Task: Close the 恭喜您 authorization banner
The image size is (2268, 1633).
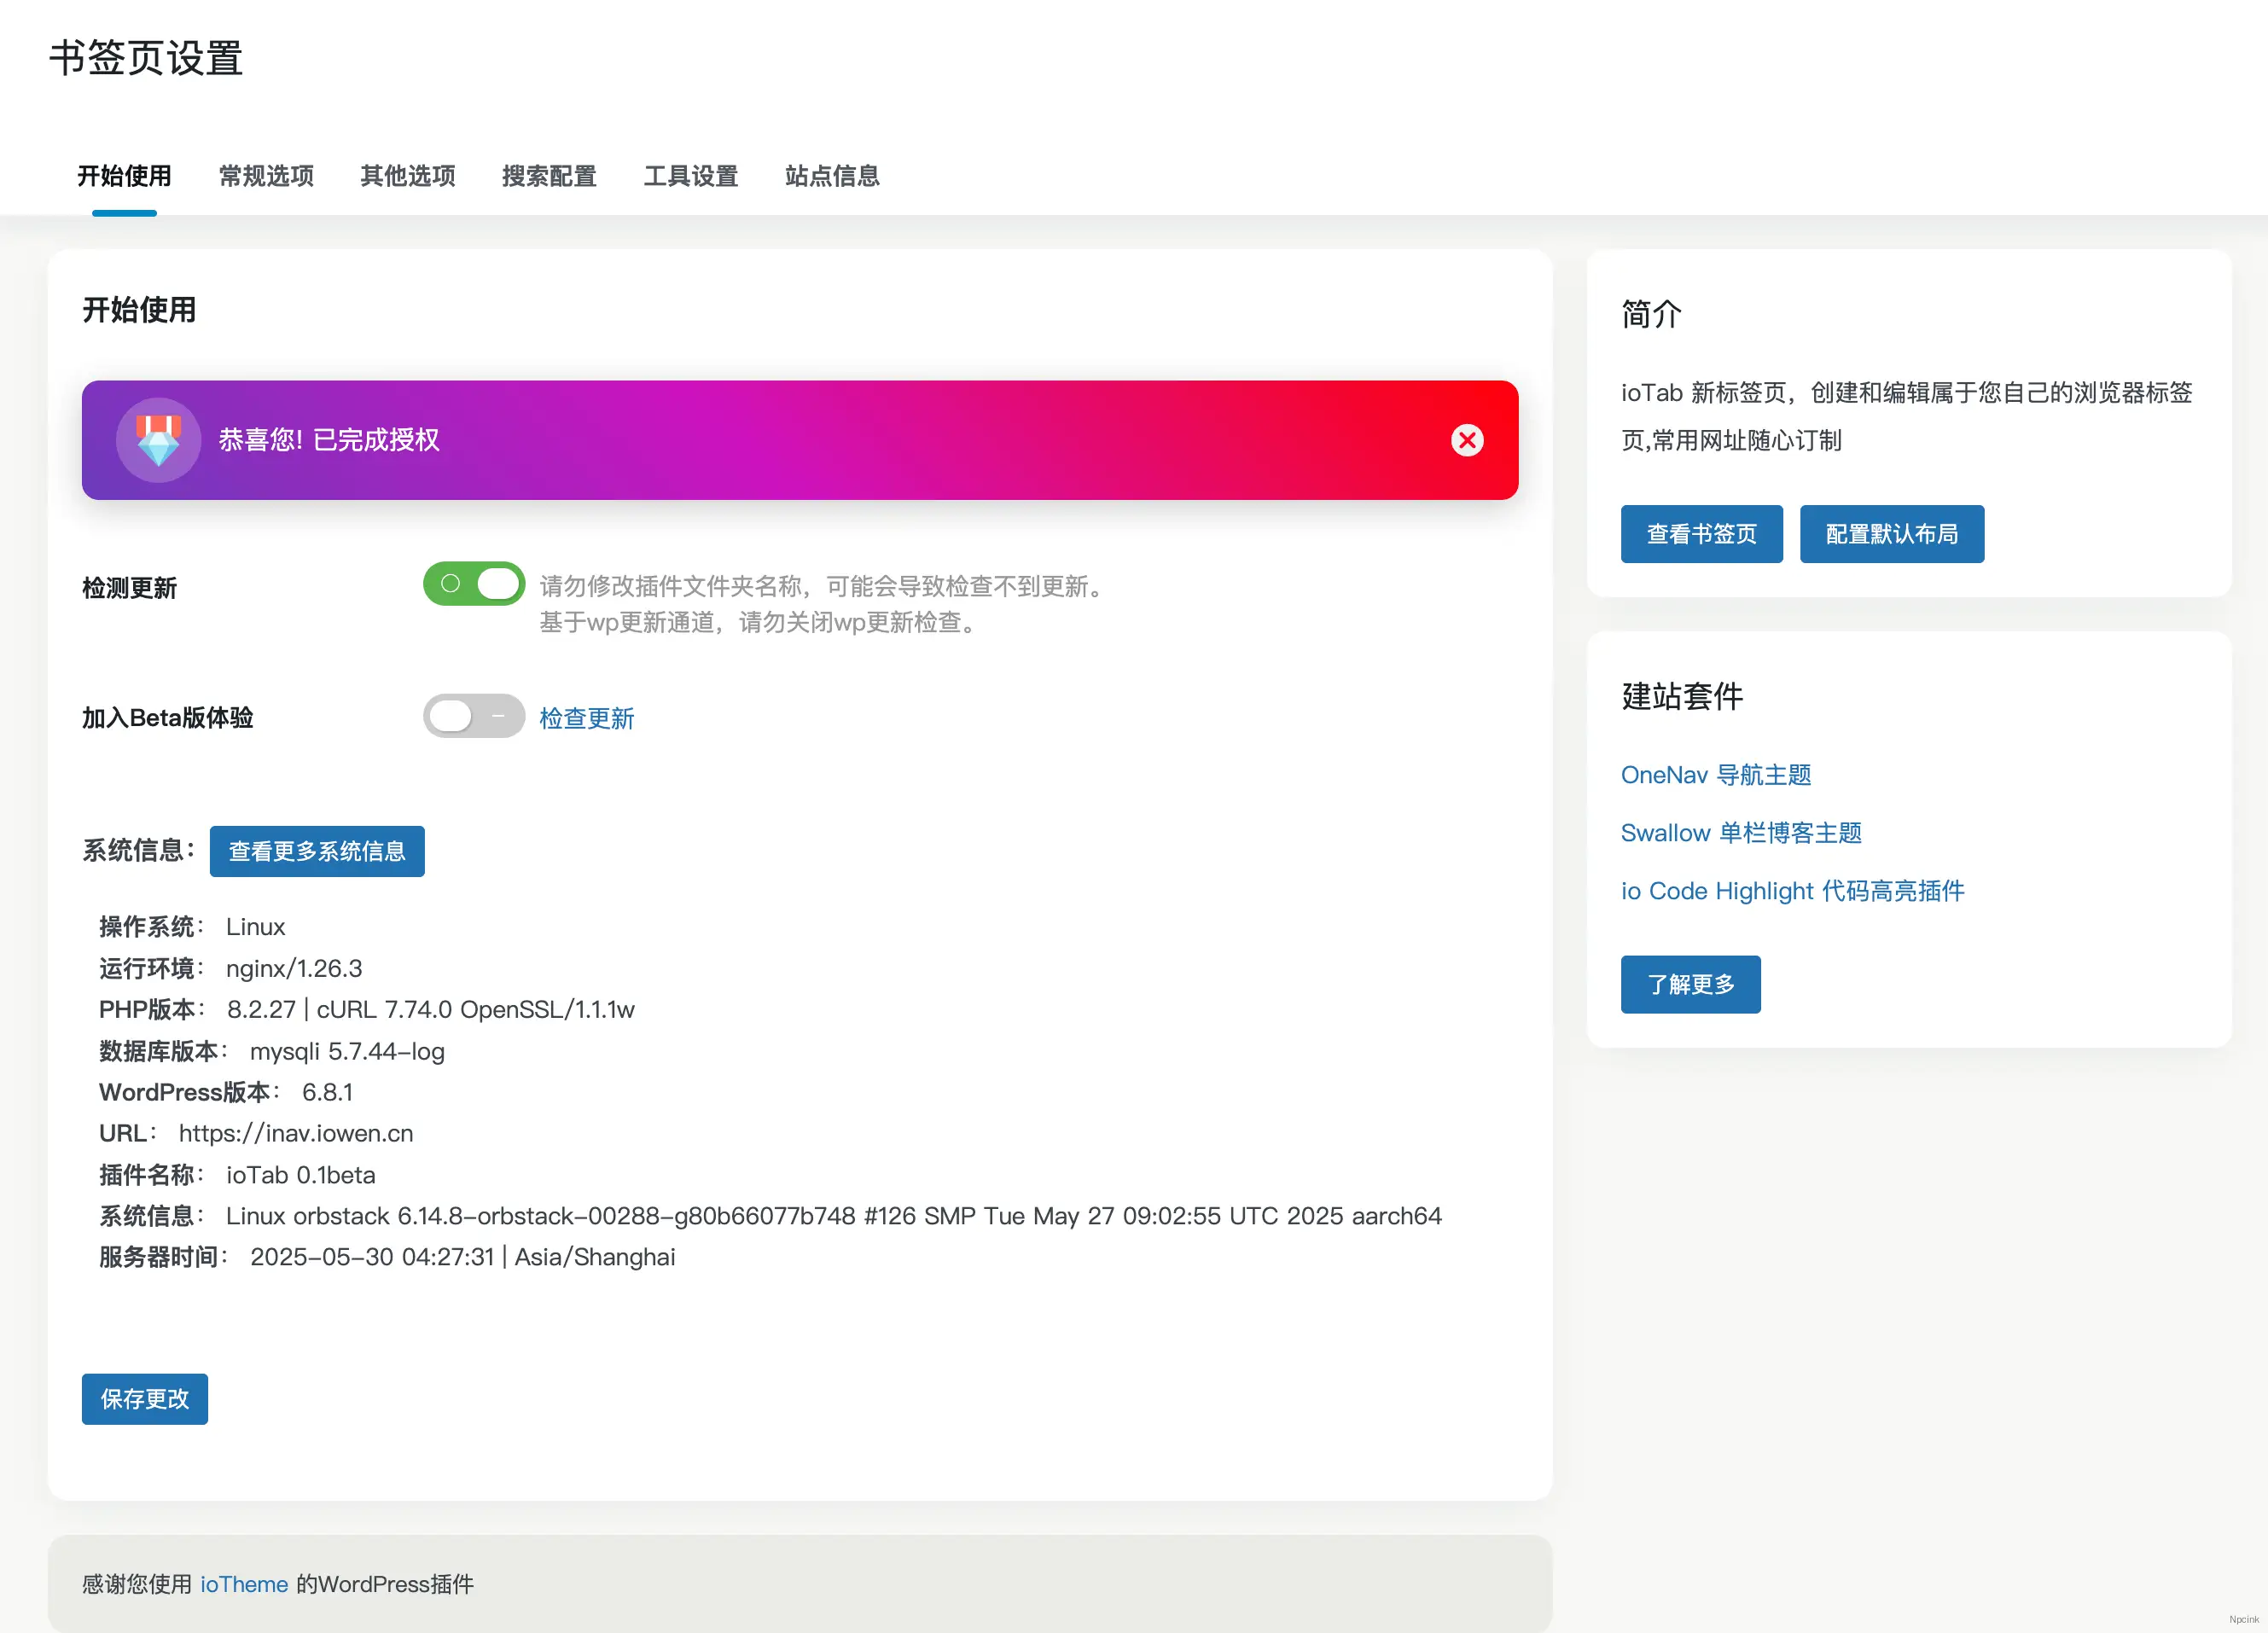Action: pos(1467,440)
